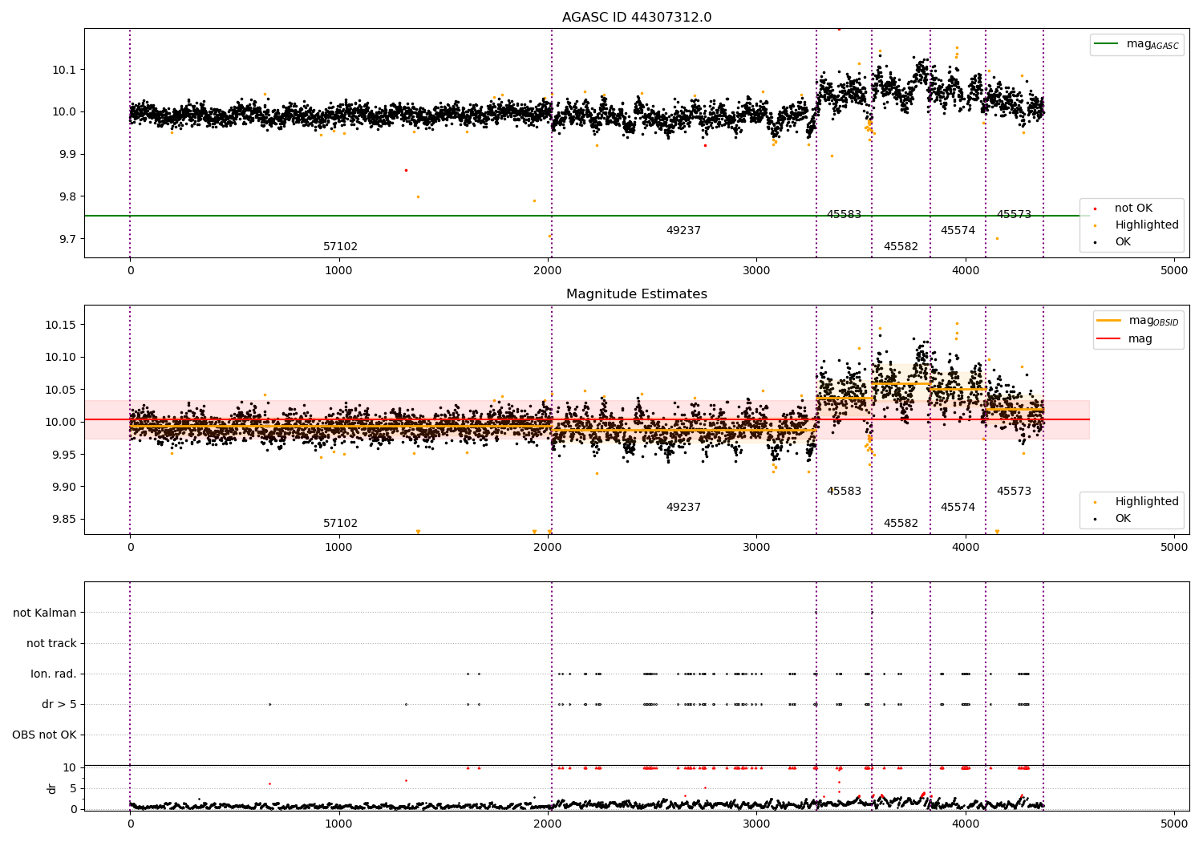
Task: Click the 10.00 y-axis tick label
Action: click(x=61, y=423)
